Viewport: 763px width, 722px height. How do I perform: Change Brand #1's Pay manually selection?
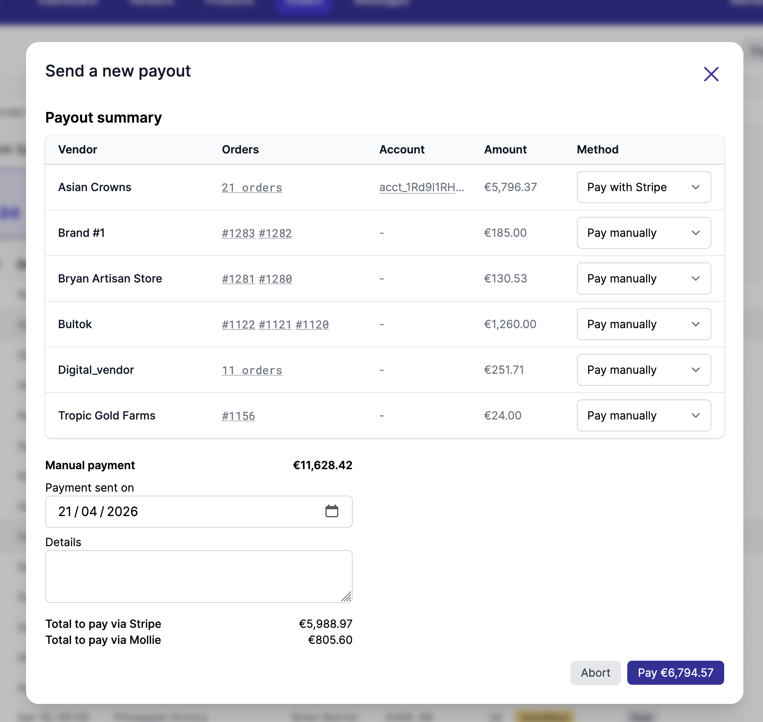643,233
